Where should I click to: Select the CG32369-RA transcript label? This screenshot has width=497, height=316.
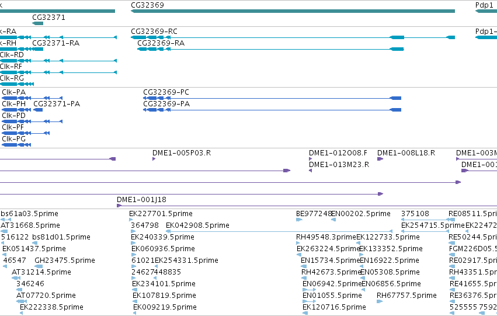(161, 43)
